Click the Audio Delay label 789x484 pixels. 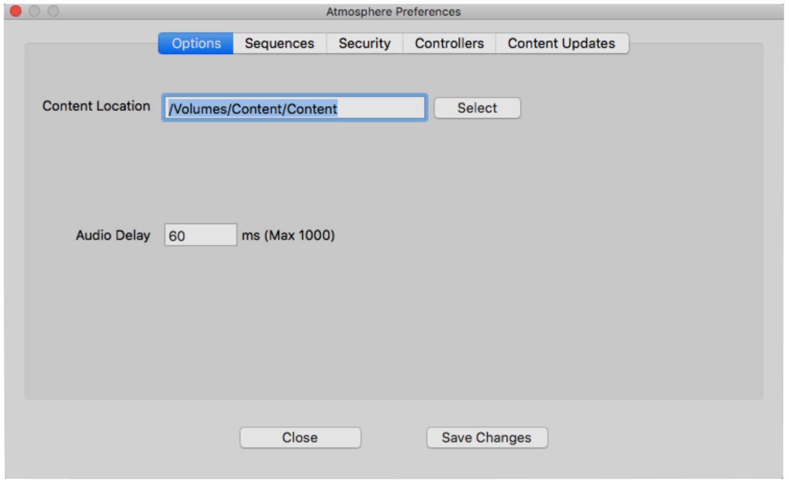pos(113,235)
